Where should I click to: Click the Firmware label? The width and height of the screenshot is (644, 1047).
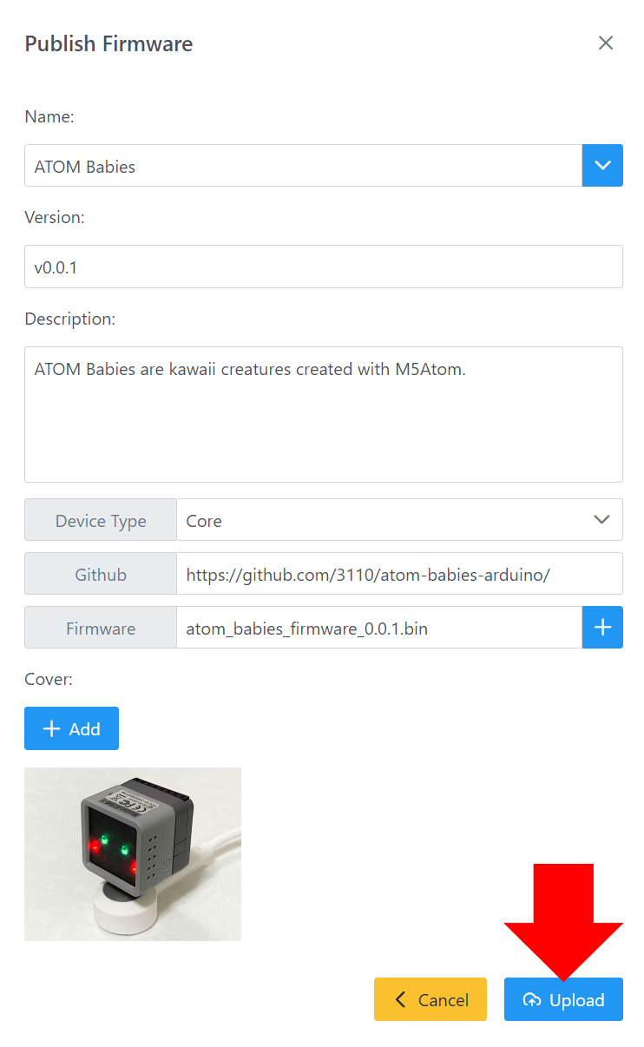[101, 629]
